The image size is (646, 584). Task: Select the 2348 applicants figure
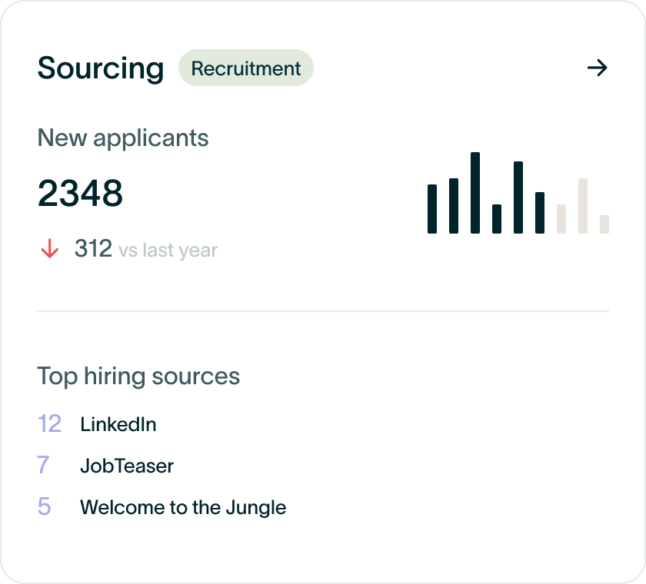[x=80, y=194]
